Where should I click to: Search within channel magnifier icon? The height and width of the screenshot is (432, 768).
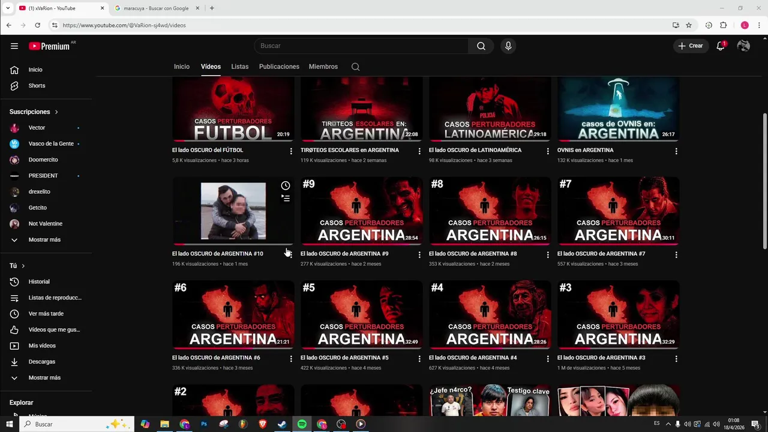(355, 67)
